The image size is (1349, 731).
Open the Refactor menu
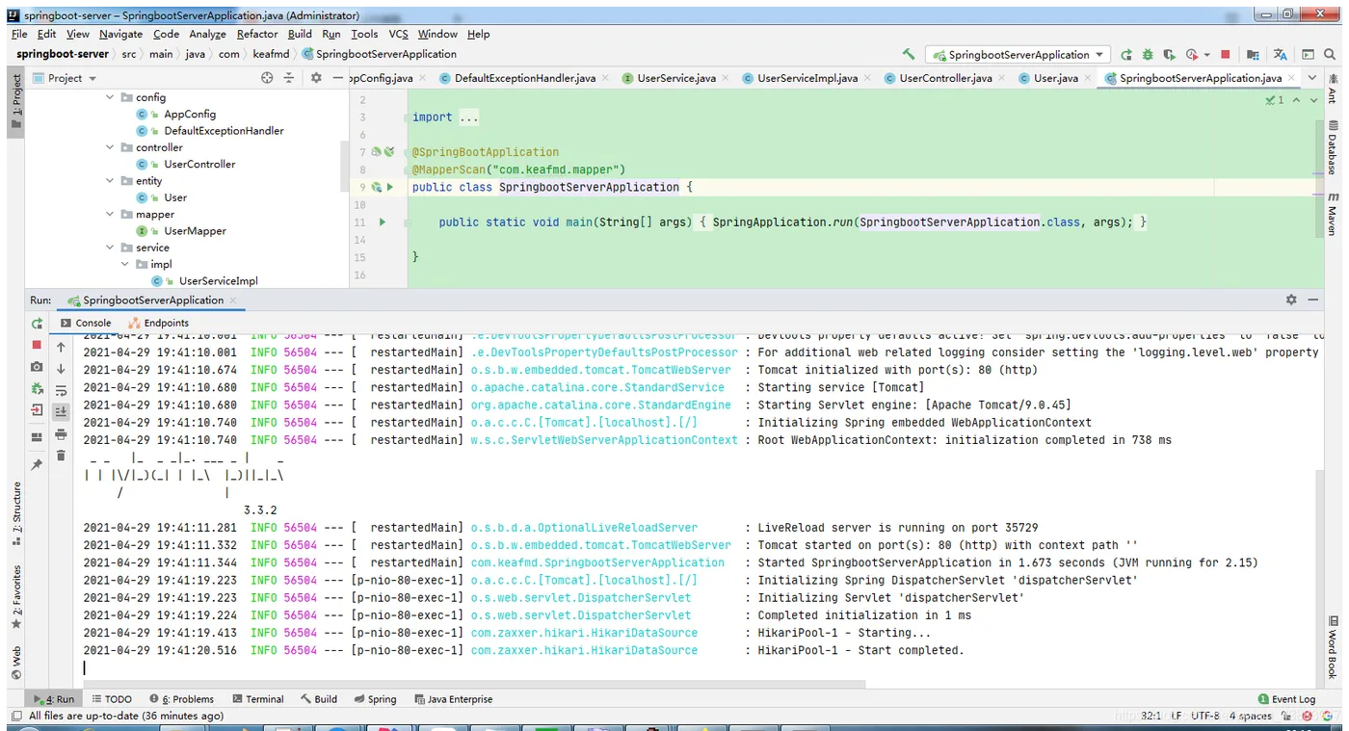click(257, 34)
